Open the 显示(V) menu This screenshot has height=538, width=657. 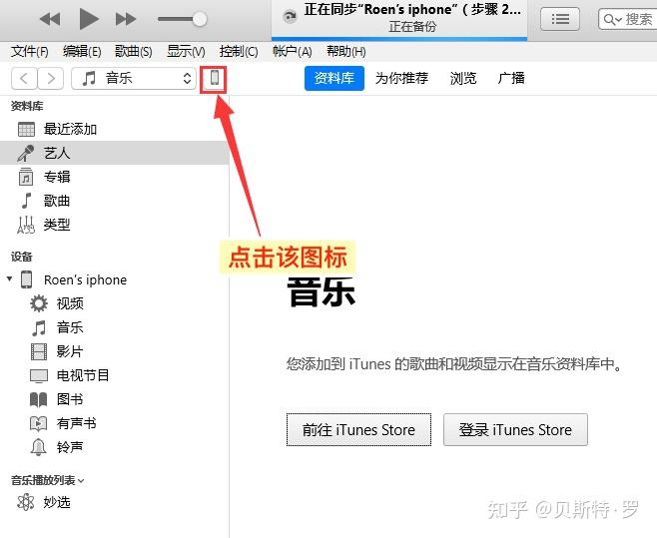point(186,52)
